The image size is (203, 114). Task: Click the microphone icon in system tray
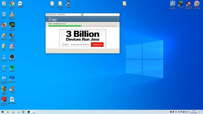[x=174, y=112]
